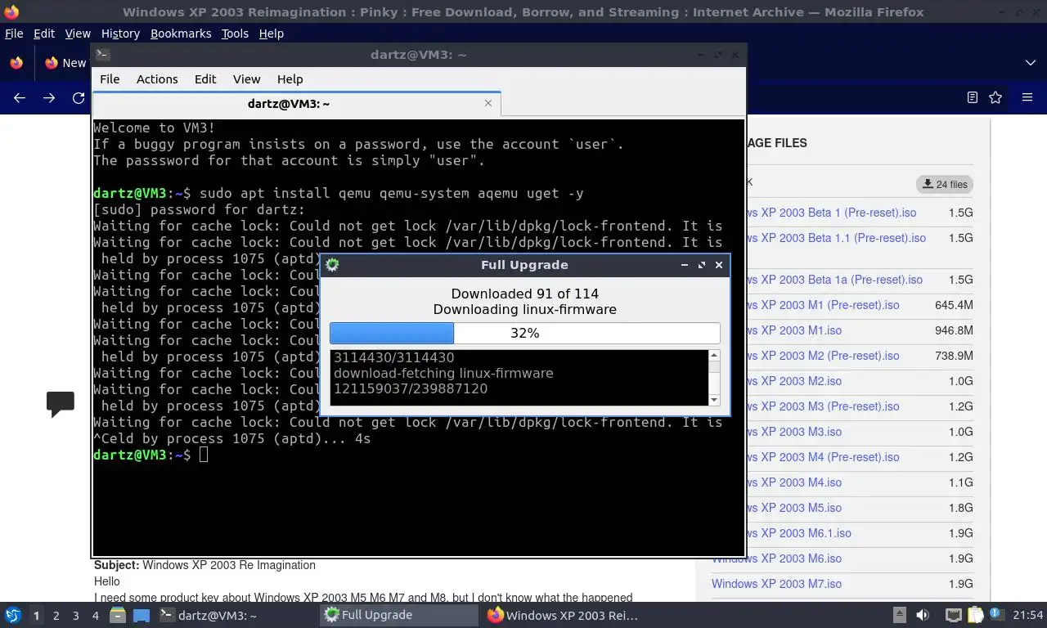Open XP 2003 Beta 1 (Pre-reset).iso link

[x=830, y=213]
